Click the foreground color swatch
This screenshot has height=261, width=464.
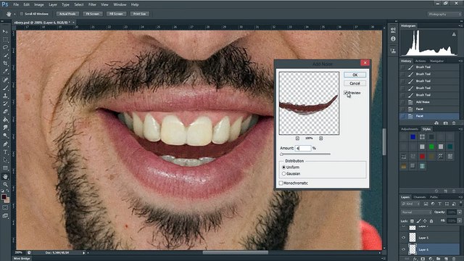[x=4, y=197]
